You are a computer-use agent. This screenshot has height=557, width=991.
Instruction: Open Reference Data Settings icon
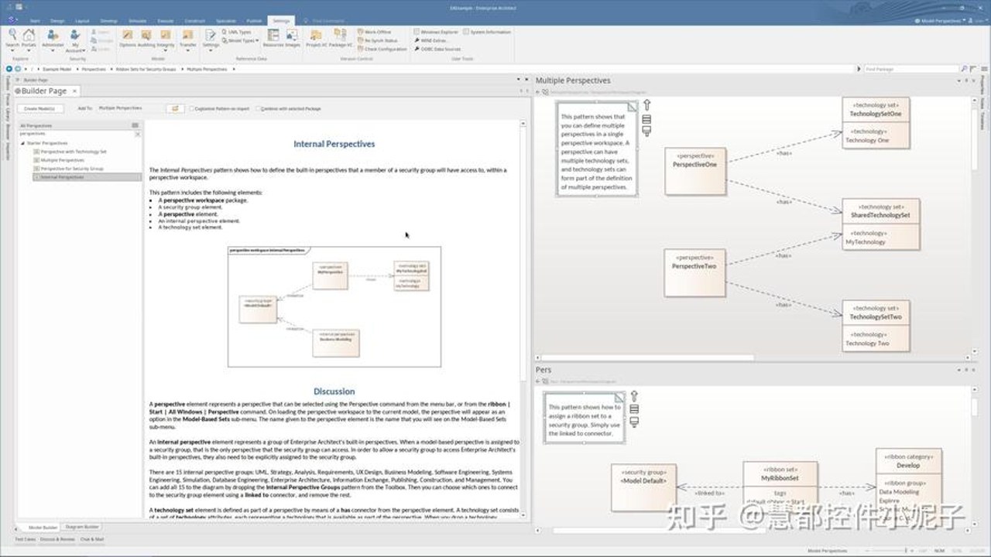click(211, 38)
